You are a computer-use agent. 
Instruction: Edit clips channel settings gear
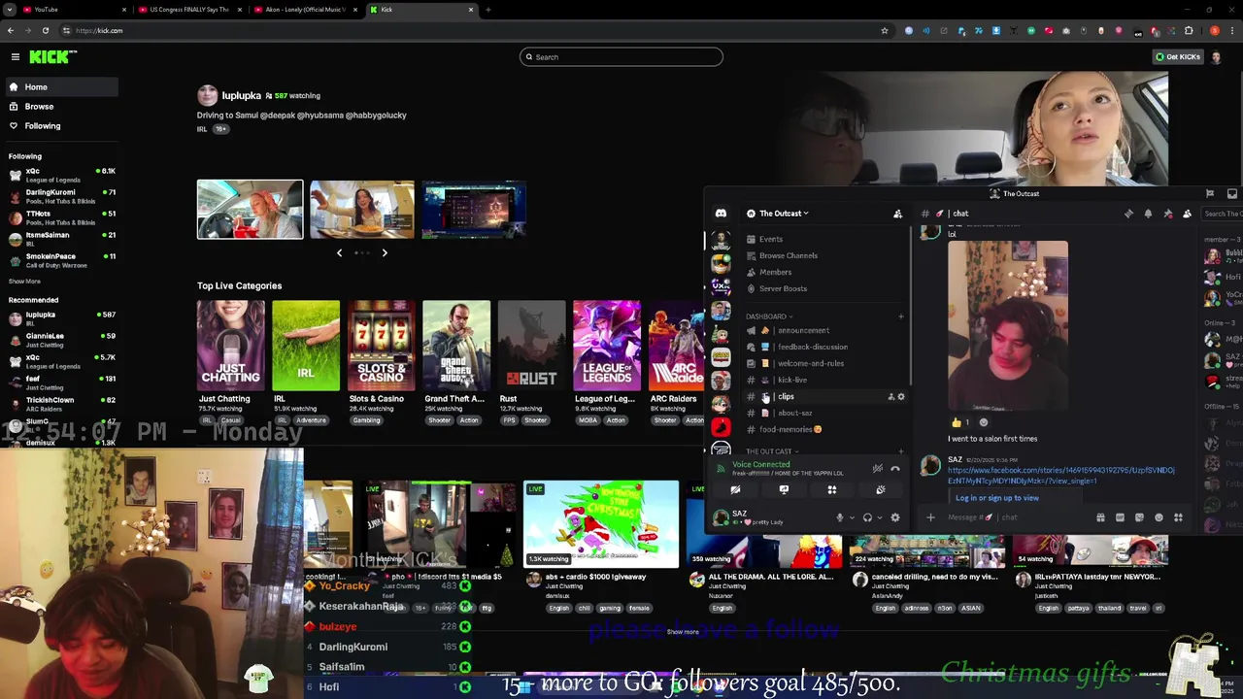click(900, 397)
